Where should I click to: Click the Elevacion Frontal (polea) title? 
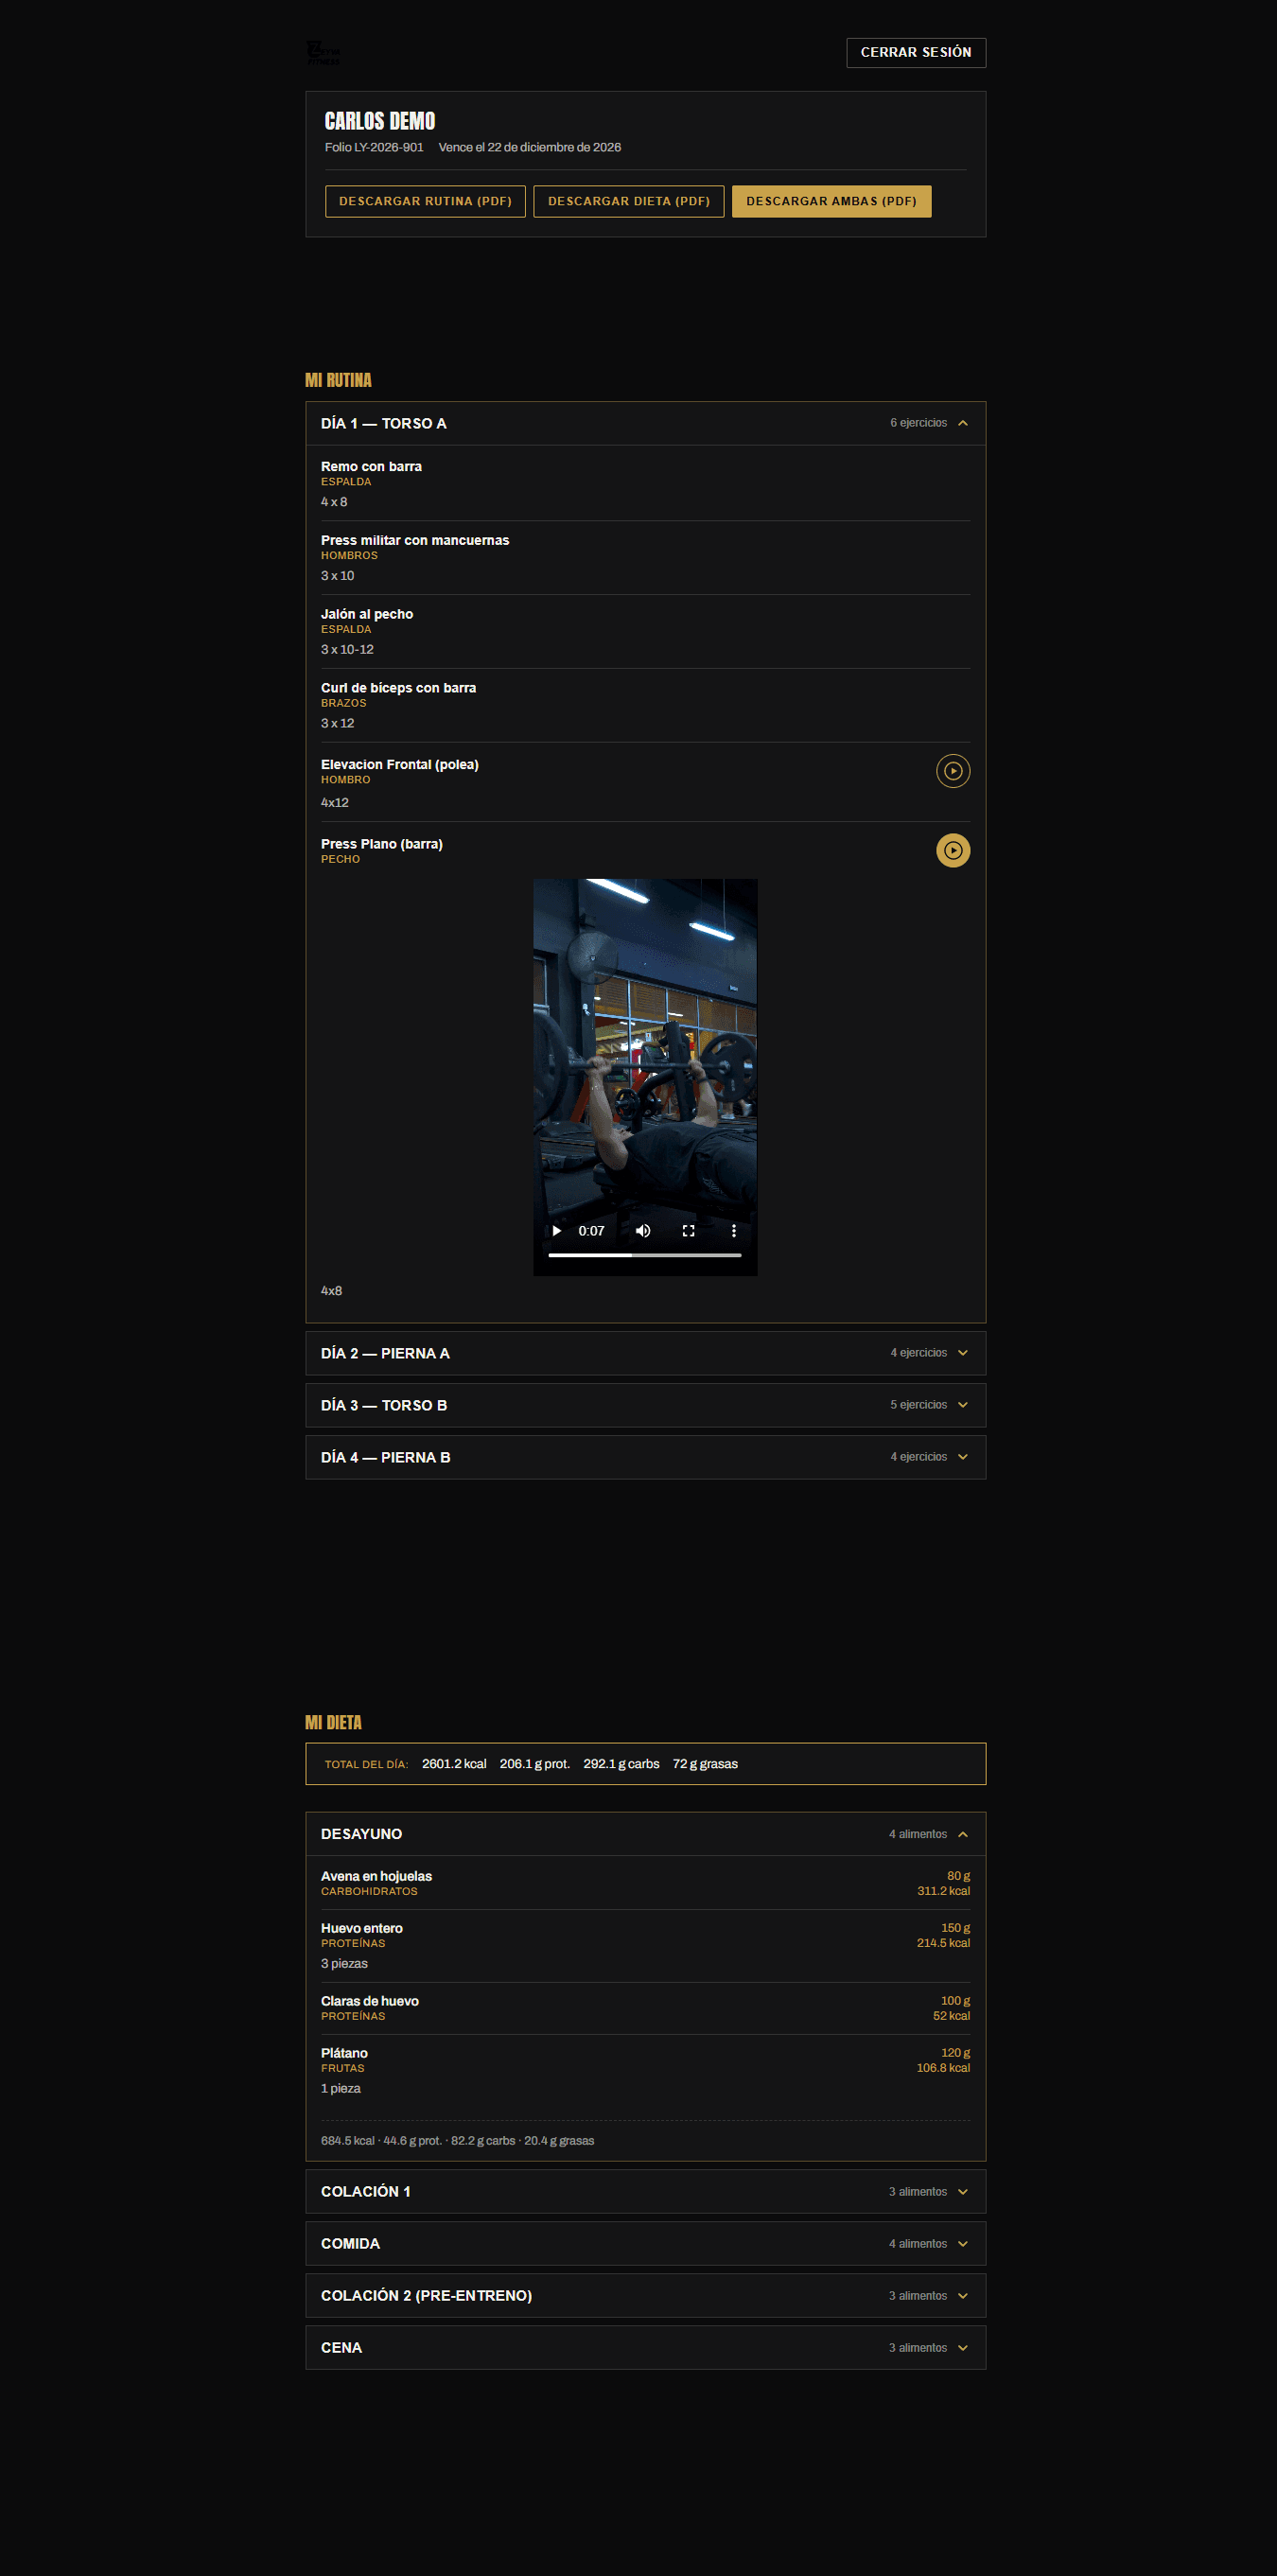[x=400, y=765]
